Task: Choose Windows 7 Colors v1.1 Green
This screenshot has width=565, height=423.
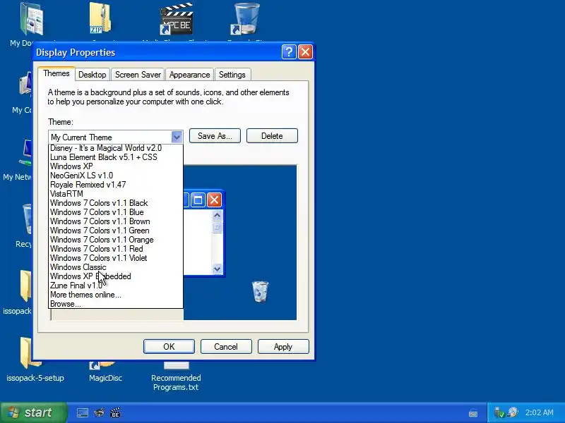Action: point(115,231)
